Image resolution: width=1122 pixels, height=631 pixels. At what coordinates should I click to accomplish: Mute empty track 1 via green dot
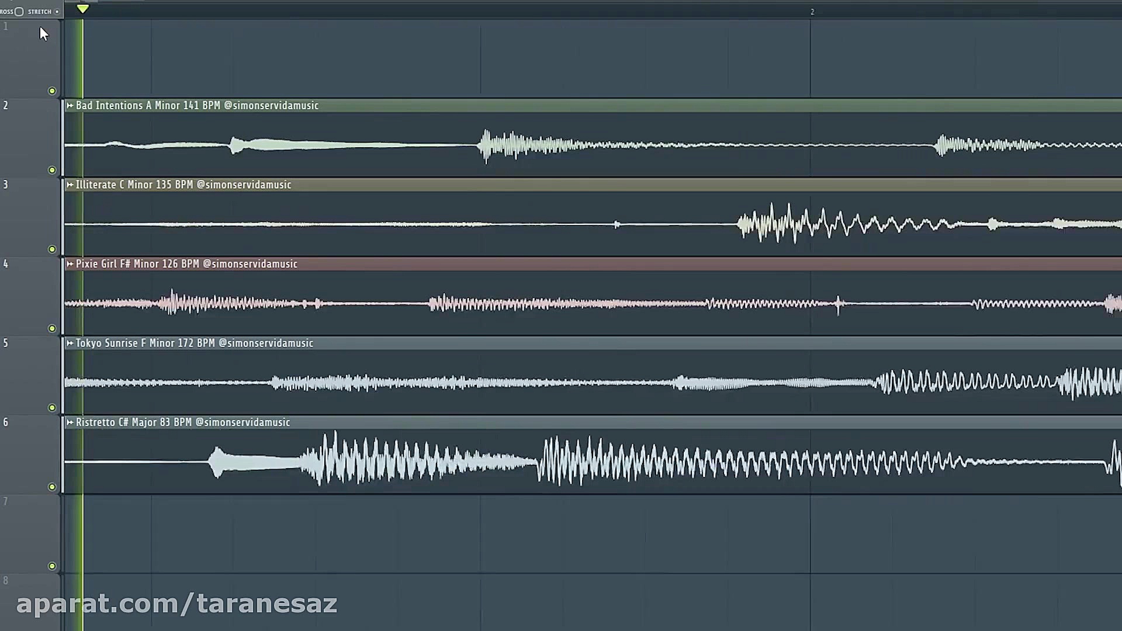pos(52,91)
